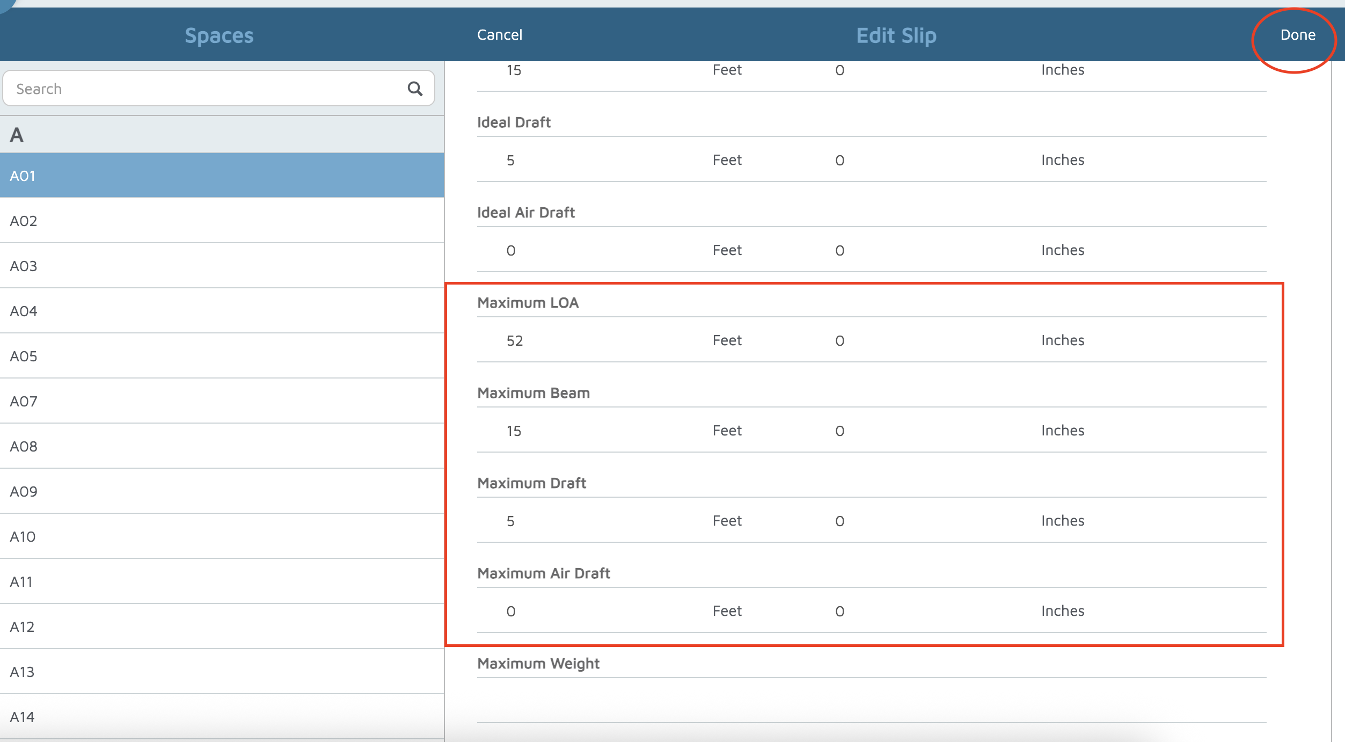The height and width of the screenshot is (742, 1345).
Task: Click into the Spaces search field
Action: (x=204, y=89)
